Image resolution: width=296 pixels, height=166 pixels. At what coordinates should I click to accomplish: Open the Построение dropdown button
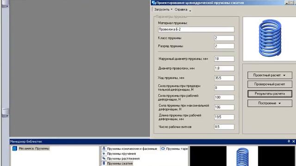click(270, 103)
